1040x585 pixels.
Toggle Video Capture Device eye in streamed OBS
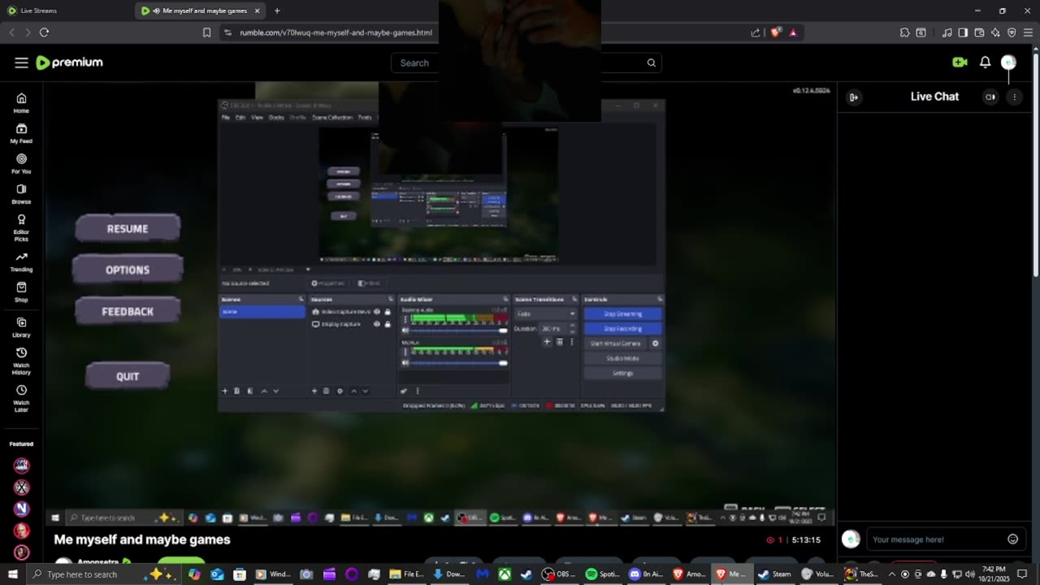pos(376,312)
